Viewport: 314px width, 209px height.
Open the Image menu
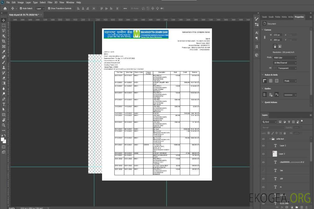(20, 2)
